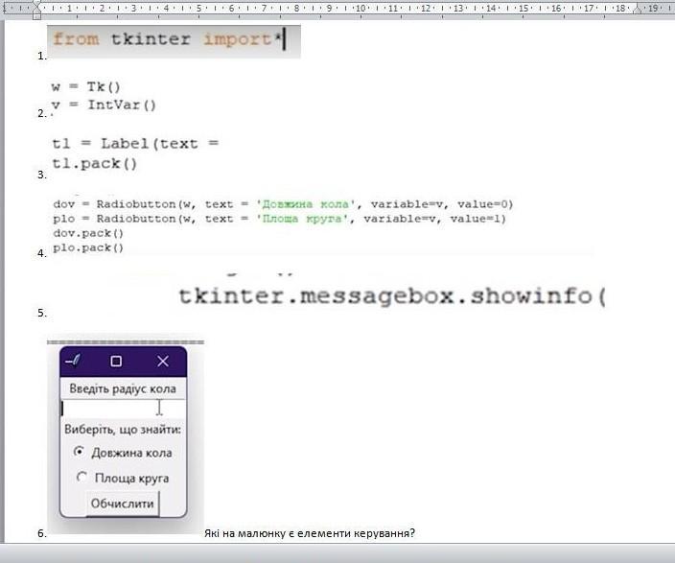This screenshot has height=563, width=675.
Task: Click 'tkinter.messagebox.showinfo(' code text
Action: click(392, 296)
